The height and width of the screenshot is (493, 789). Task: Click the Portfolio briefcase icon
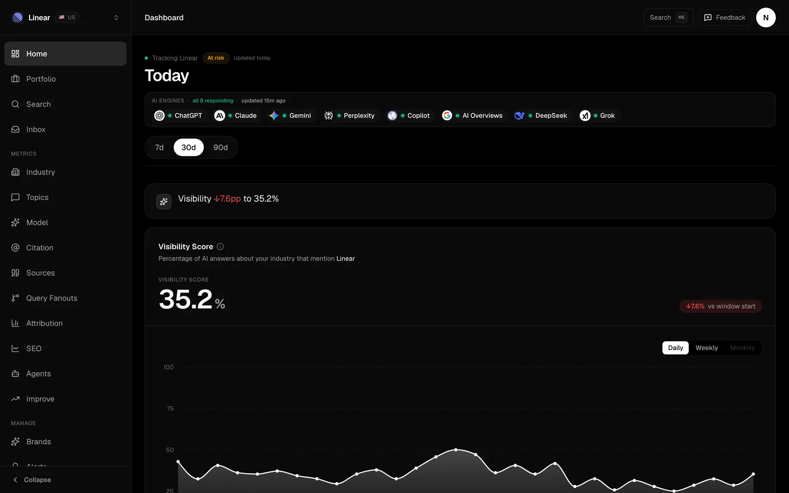[15, 79]
